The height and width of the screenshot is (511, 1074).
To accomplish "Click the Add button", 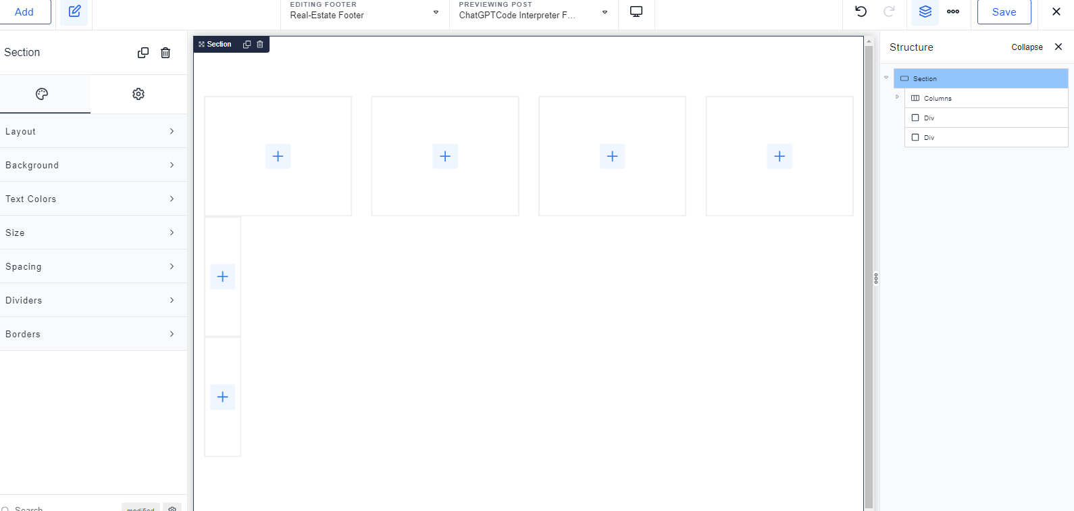I will coord(24,11).
